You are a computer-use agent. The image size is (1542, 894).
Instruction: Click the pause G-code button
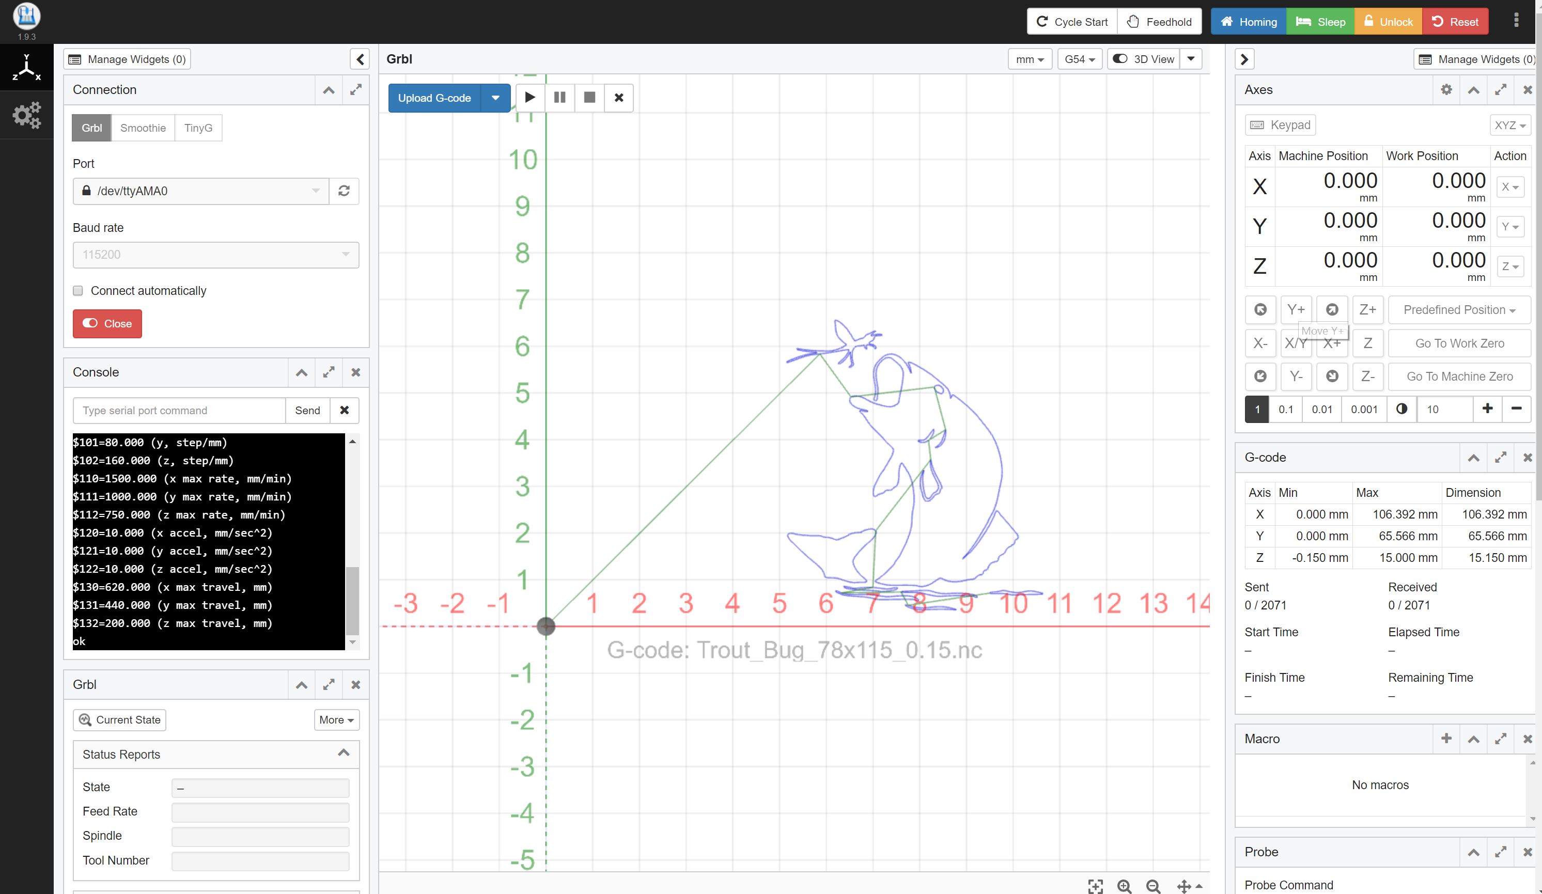pos(559,97)
